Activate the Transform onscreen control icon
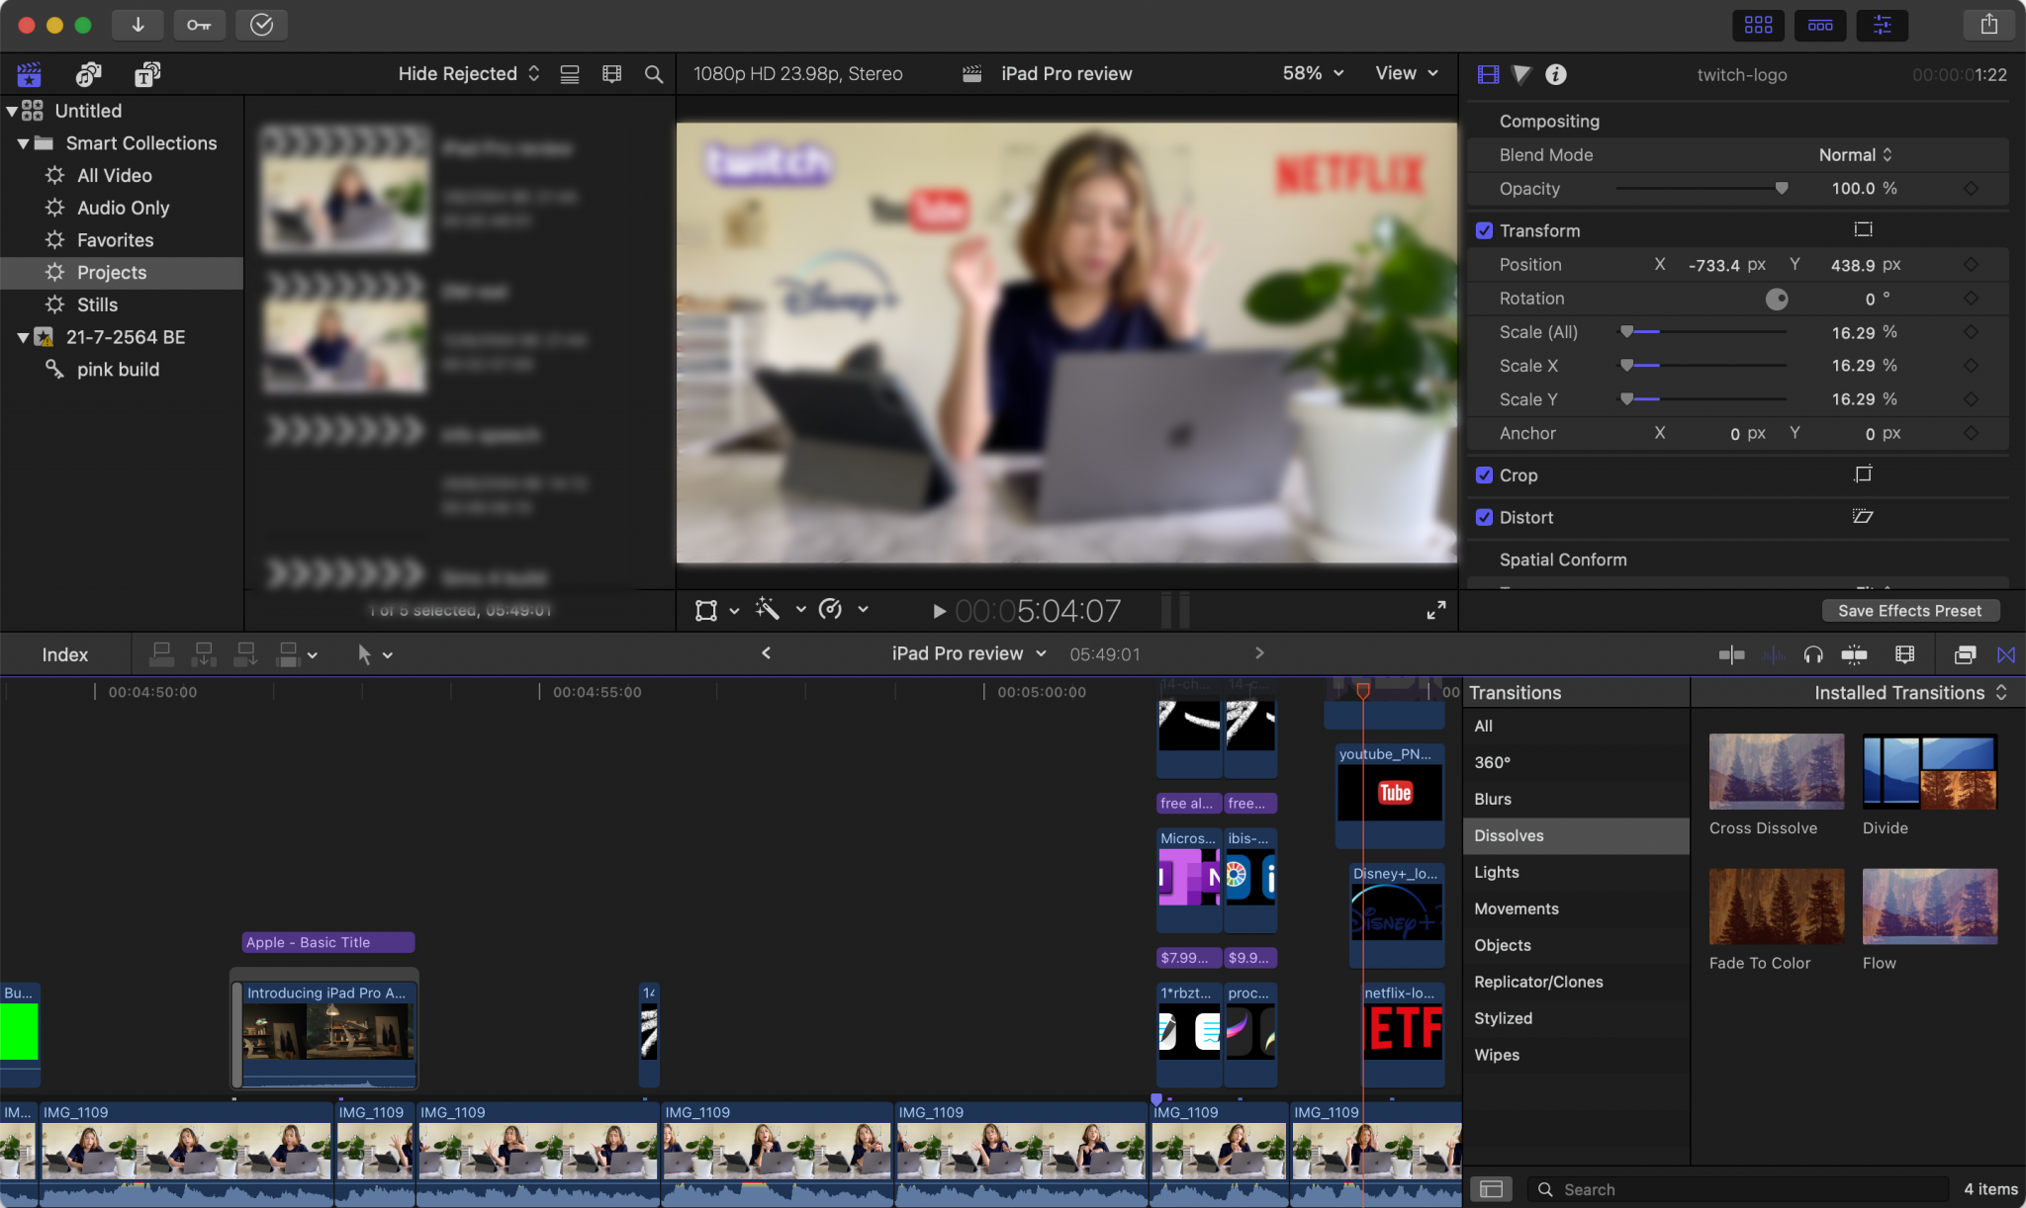The image size is (2026, 1208). coord(1864,229)
